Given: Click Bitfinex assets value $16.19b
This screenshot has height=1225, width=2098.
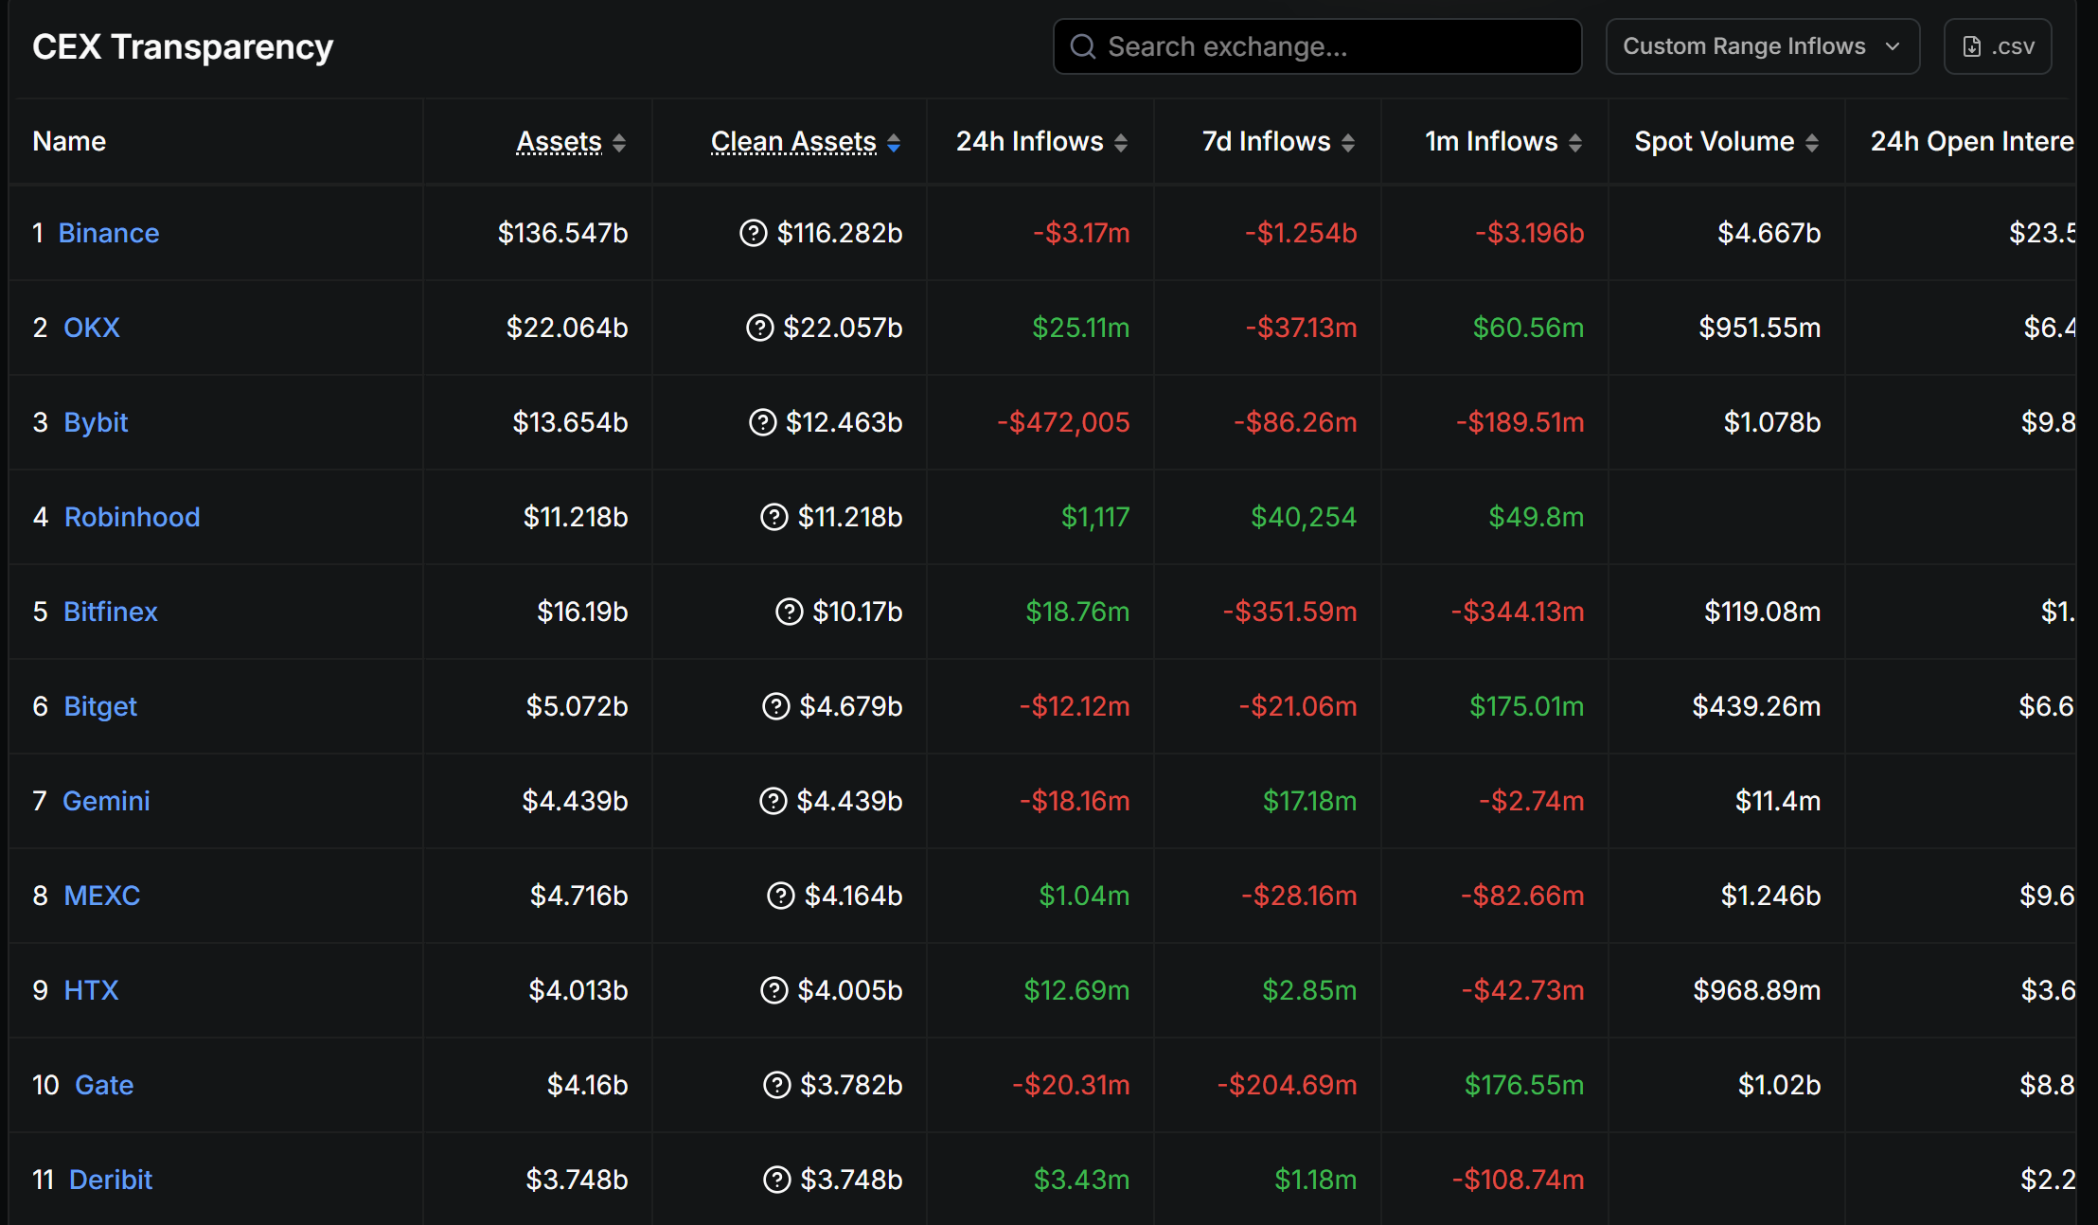Looking at the screenshot, I should pos(582,612).
